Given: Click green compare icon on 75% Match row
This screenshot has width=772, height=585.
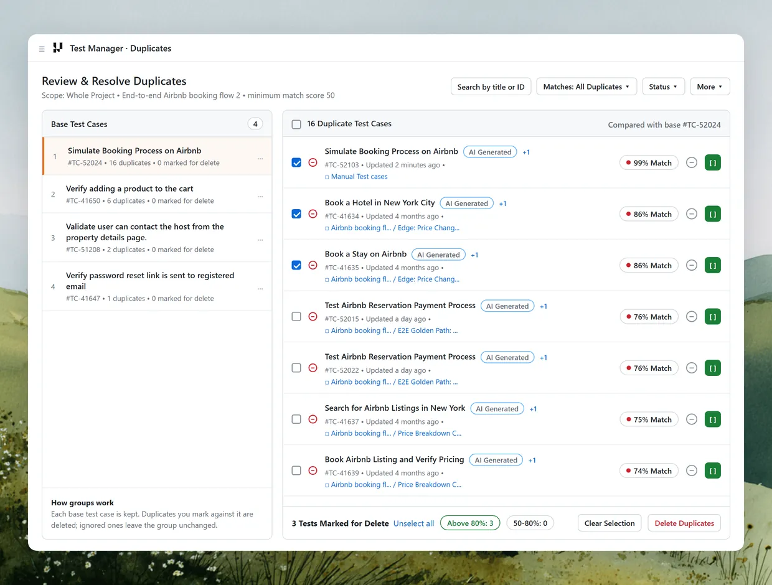Looking at the screenshot, I should (713, 419).
